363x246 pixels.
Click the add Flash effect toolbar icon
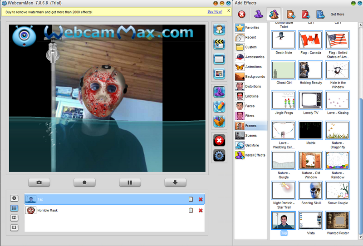coord(305,15)
